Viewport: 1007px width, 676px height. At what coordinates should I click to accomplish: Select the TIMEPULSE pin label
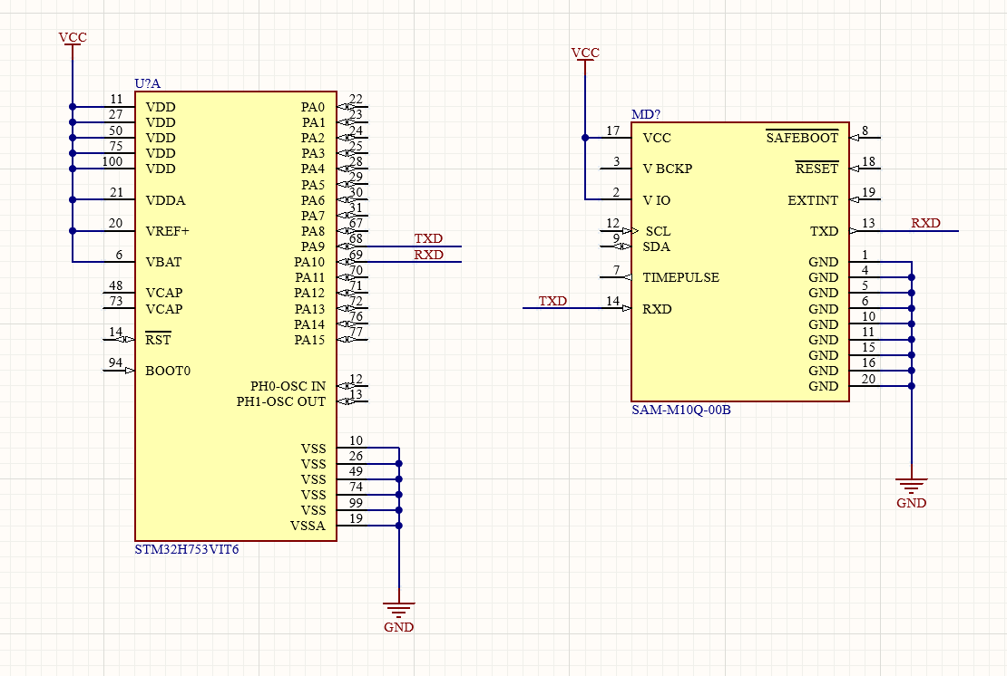[x=680, y=277]
